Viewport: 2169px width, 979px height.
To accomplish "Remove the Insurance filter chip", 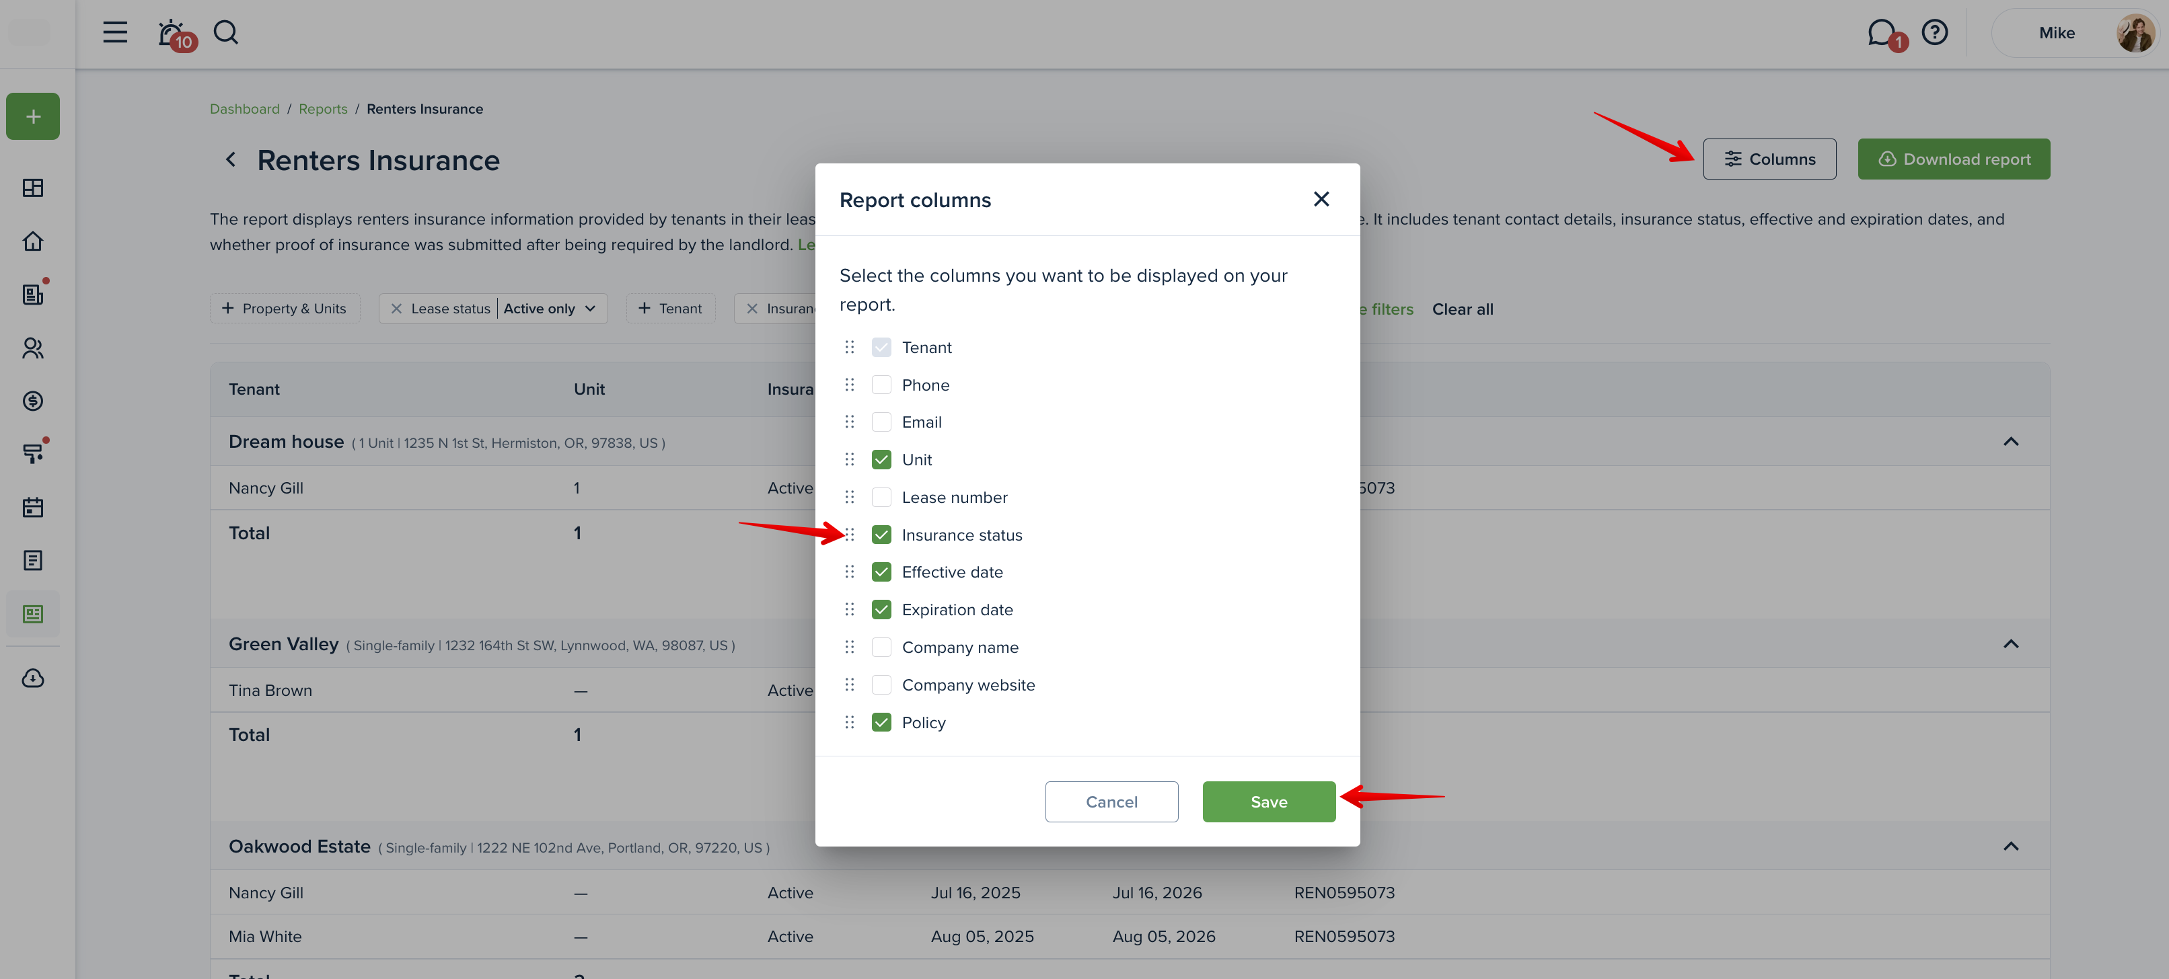I will tap(752, 309).
